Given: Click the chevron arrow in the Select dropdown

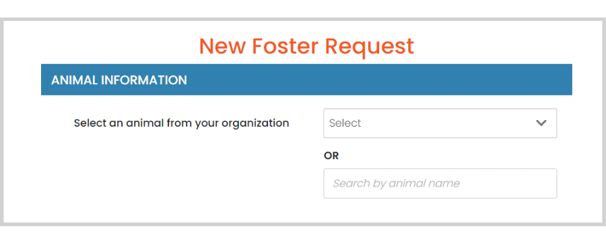Looking at the screenshot, I should tap(541, 123).
